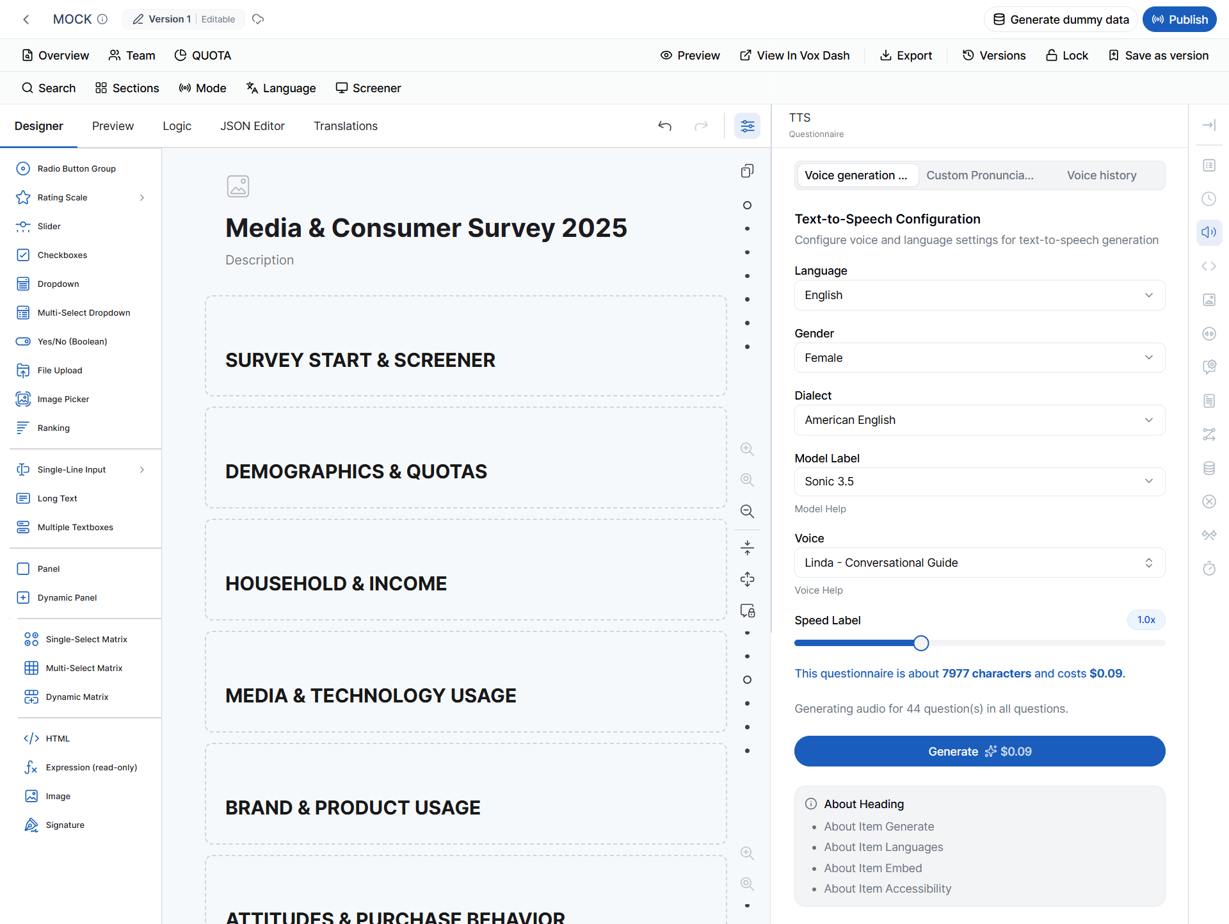Toggle Lock for the questionnaire
1229x924 pixels.
(x=1067, y=56)
